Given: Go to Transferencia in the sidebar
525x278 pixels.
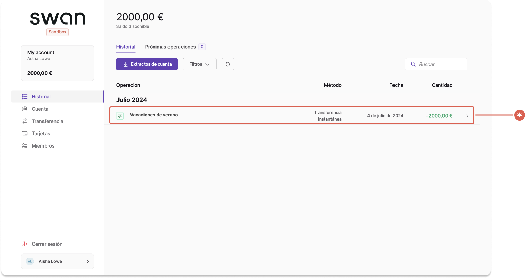Looking at the screenshot, I should pyautogui.click(x=58, y=121).
